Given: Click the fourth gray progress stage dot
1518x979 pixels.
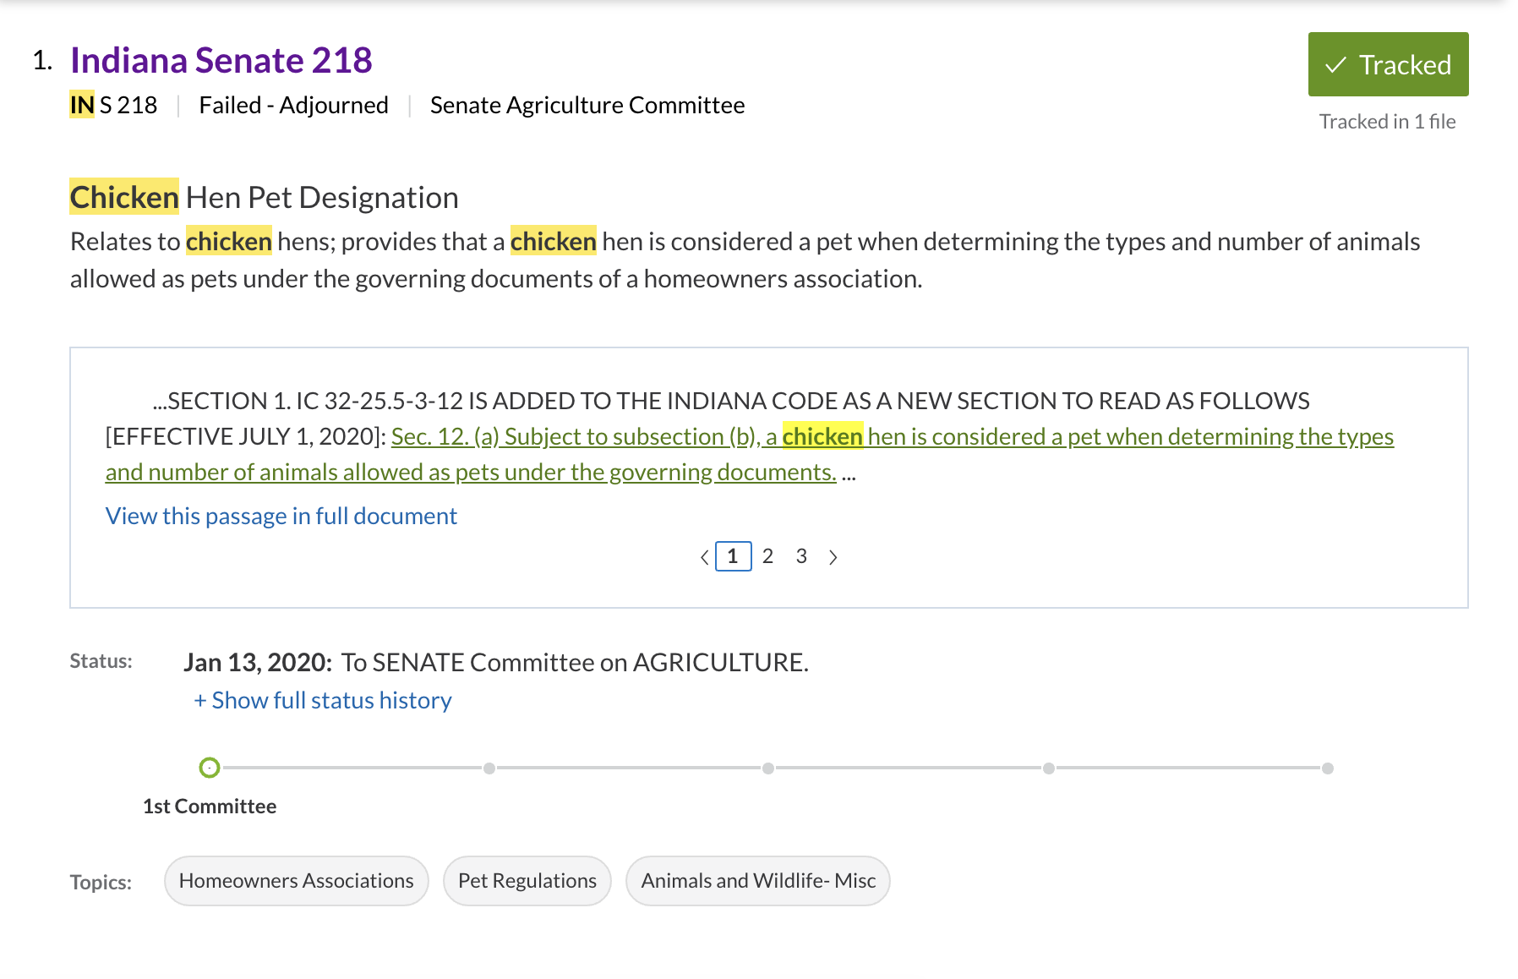Looking at the screenshot, I should click(1048, 768).
